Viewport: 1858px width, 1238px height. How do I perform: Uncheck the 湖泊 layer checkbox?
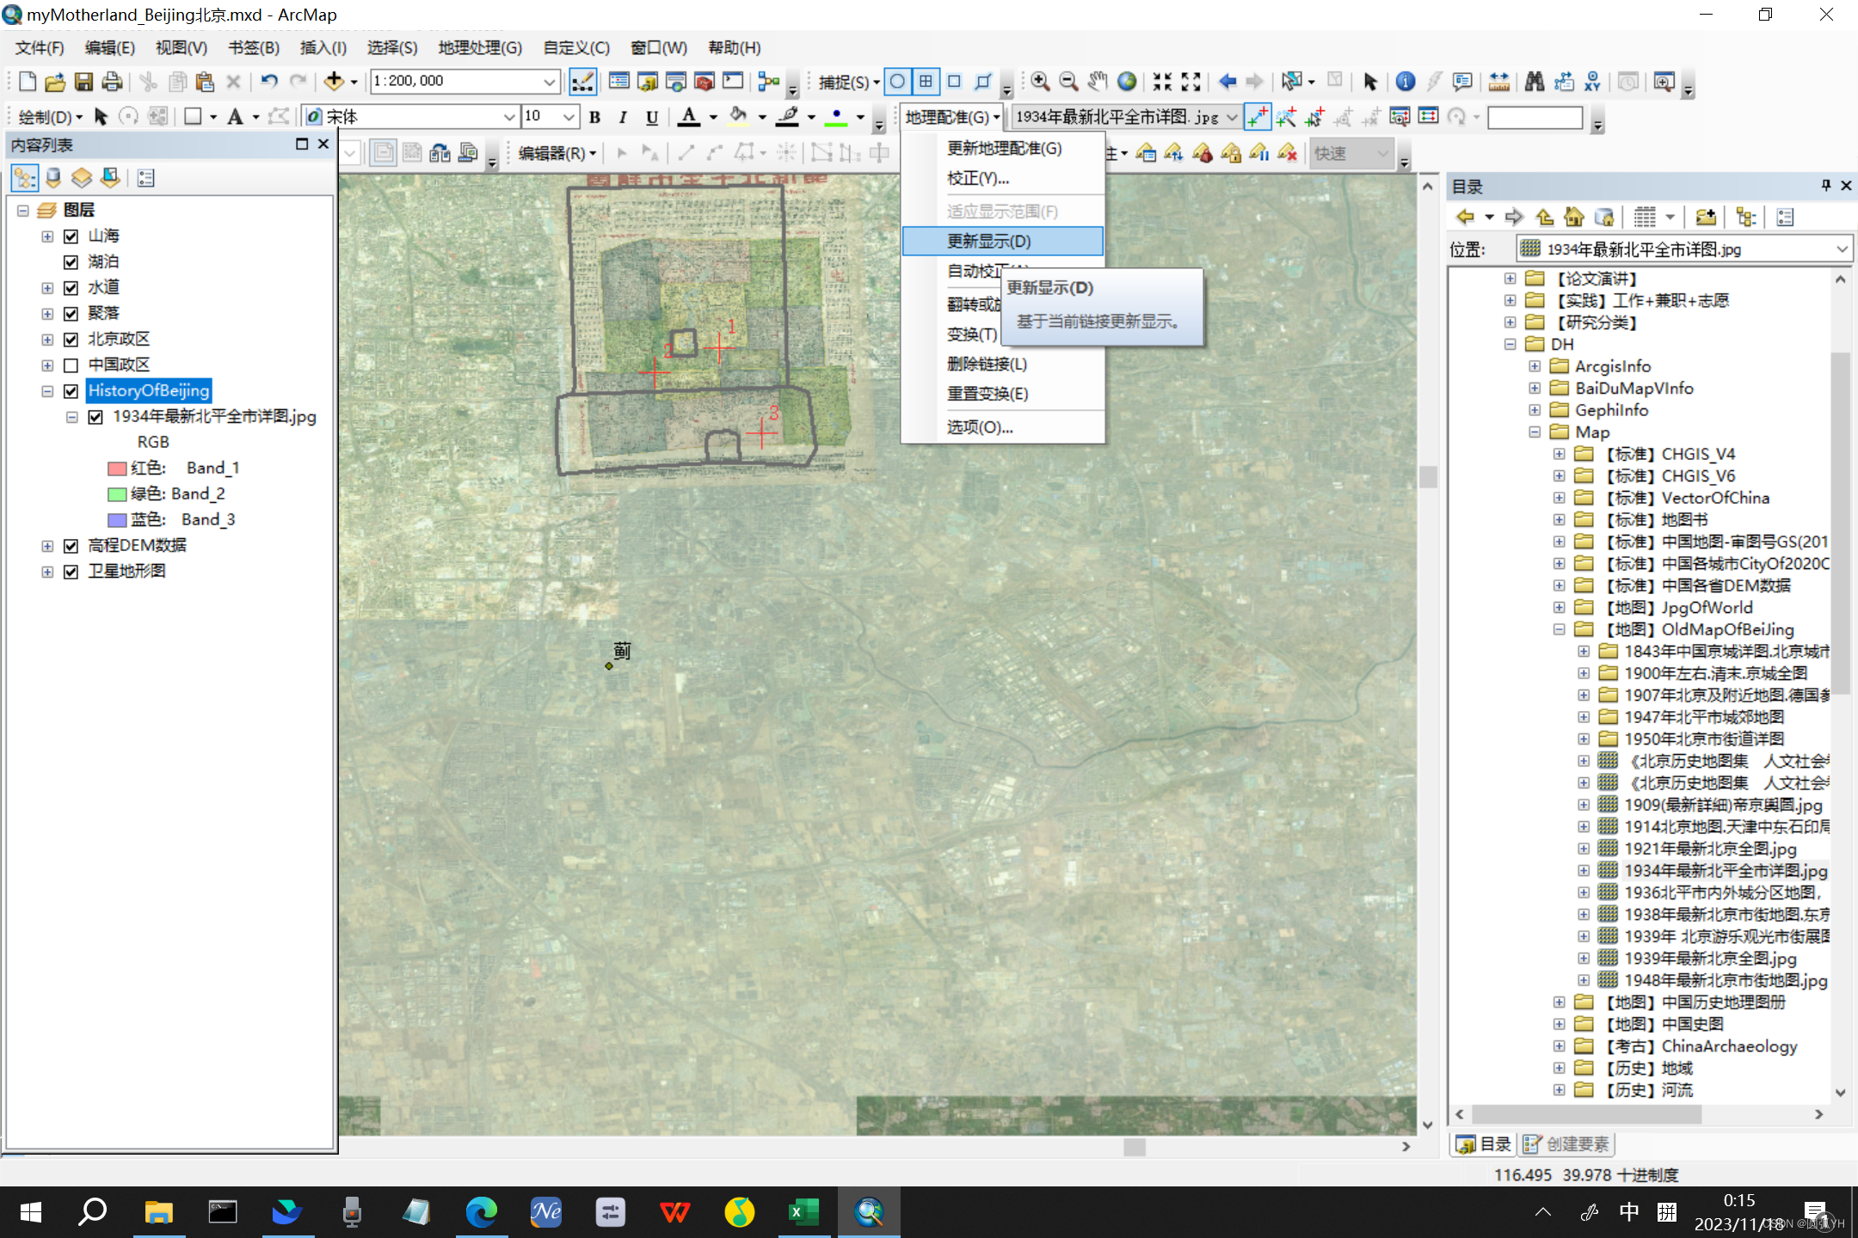71,261
